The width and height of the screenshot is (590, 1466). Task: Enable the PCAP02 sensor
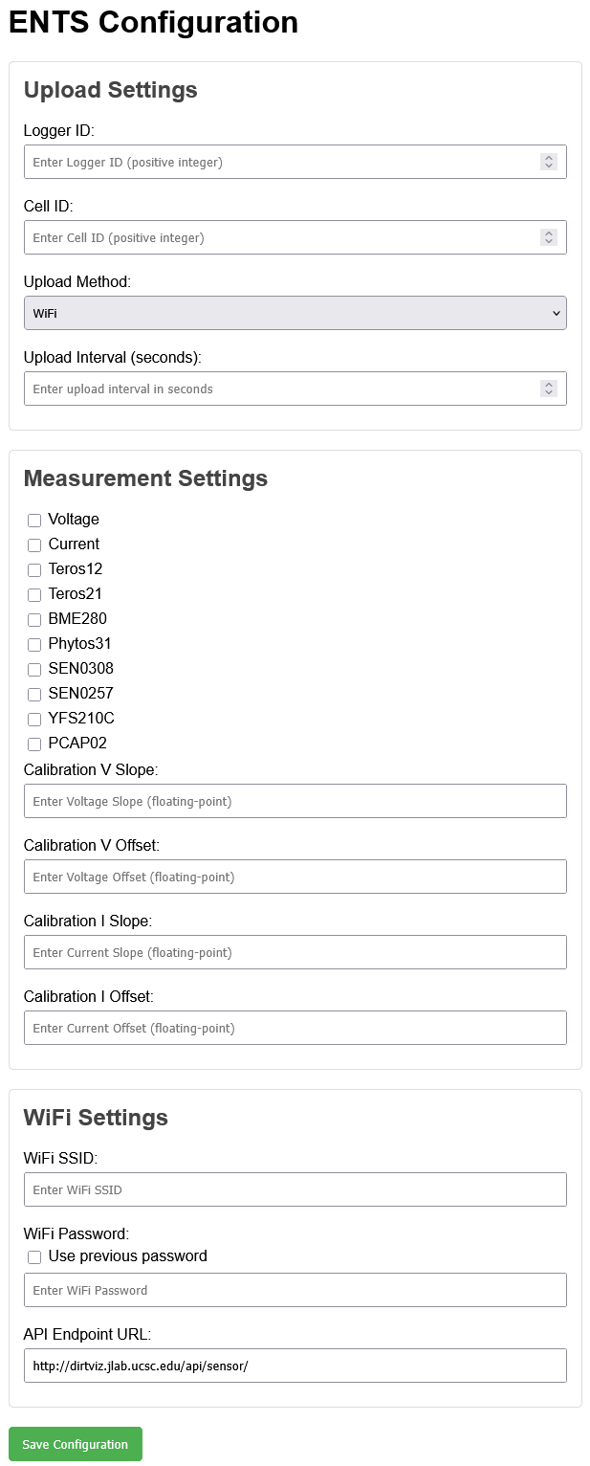(34, 744)
